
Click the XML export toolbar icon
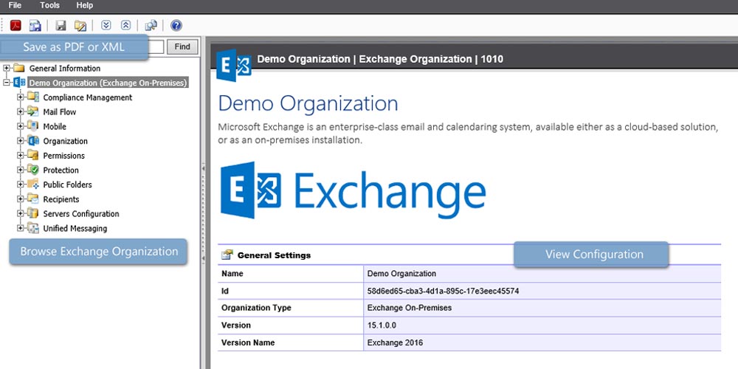click(x=35, y=25)
